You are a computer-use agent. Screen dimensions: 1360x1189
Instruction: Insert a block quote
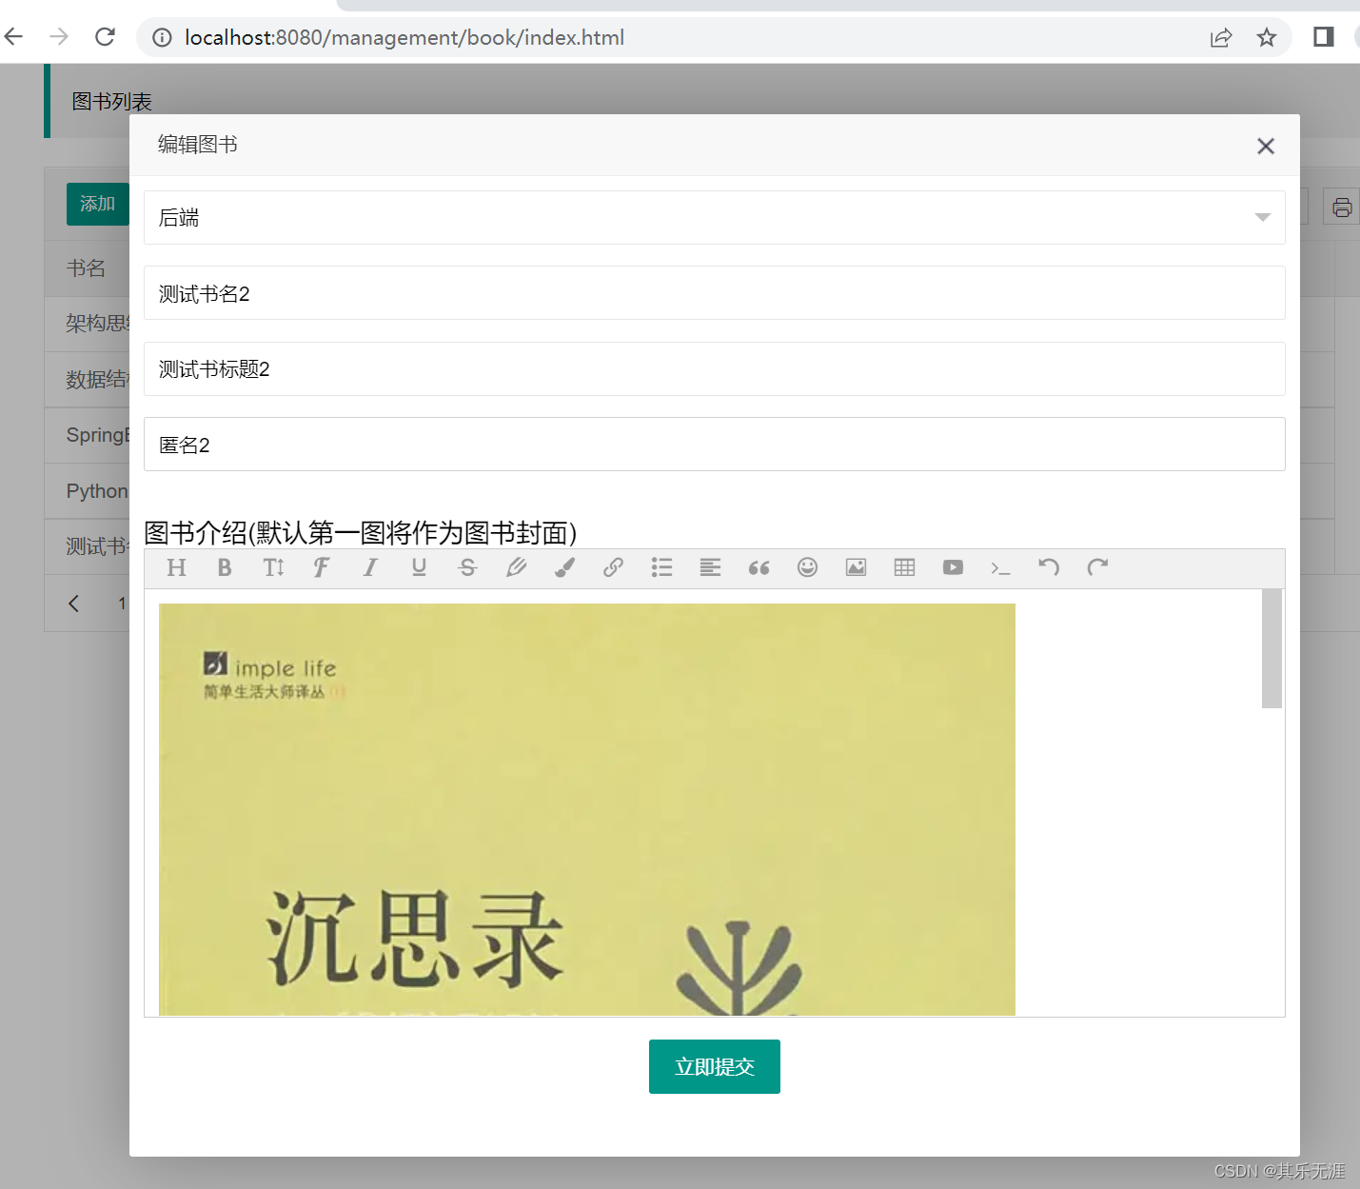[759, 568]
